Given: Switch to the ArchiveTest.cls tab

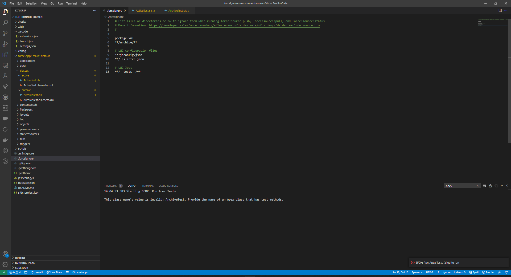Looking at the screenshot, I should 179,11.
